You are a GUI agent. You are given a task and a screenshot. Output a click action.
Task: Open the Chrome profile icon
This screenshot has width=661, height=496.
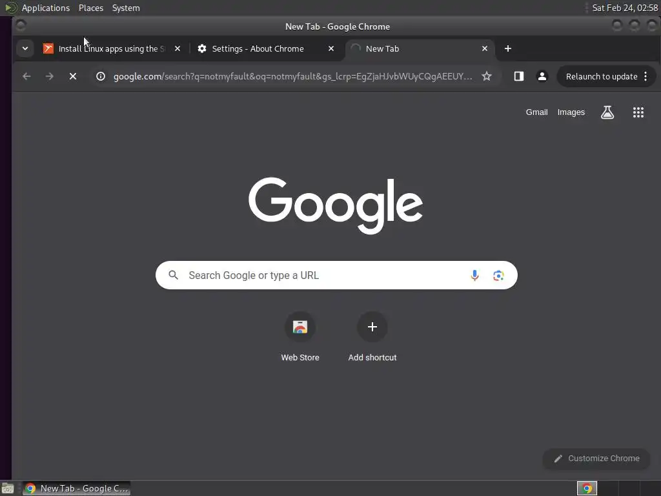pos(542,76)
